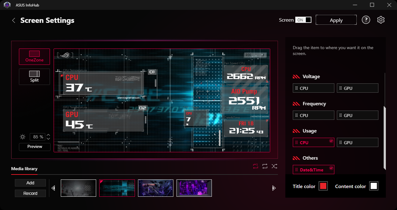Show next media library thumbnails arrow
The width and height of the screenshot is (397, 210).
274,188
